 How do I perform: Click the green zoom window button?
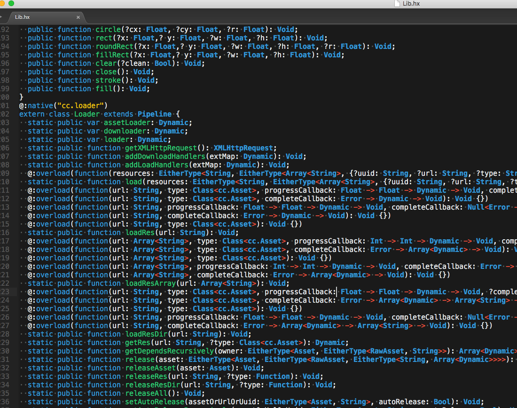[x=11, y=3]
